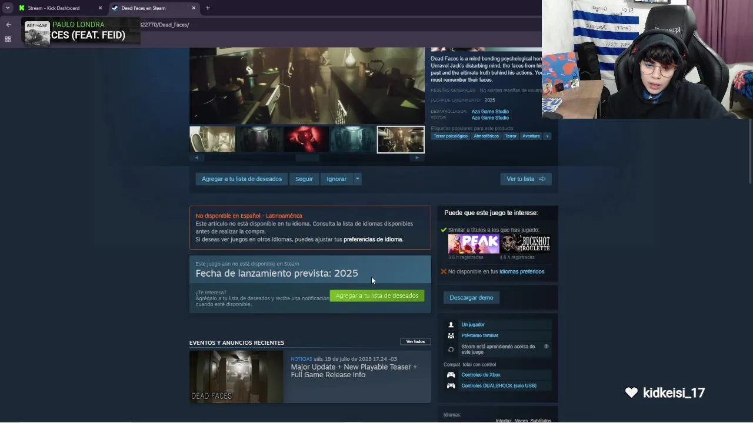
Task: Click the Controles de Xbox gamepad icon
Action: [451, 375]
